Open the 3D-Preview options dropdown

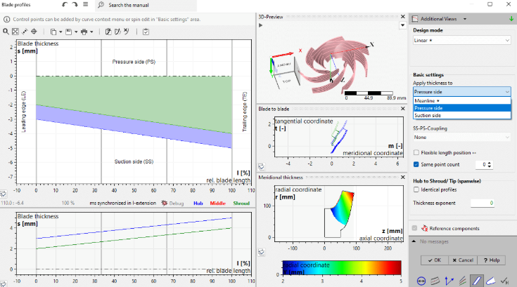coord(402,25)
